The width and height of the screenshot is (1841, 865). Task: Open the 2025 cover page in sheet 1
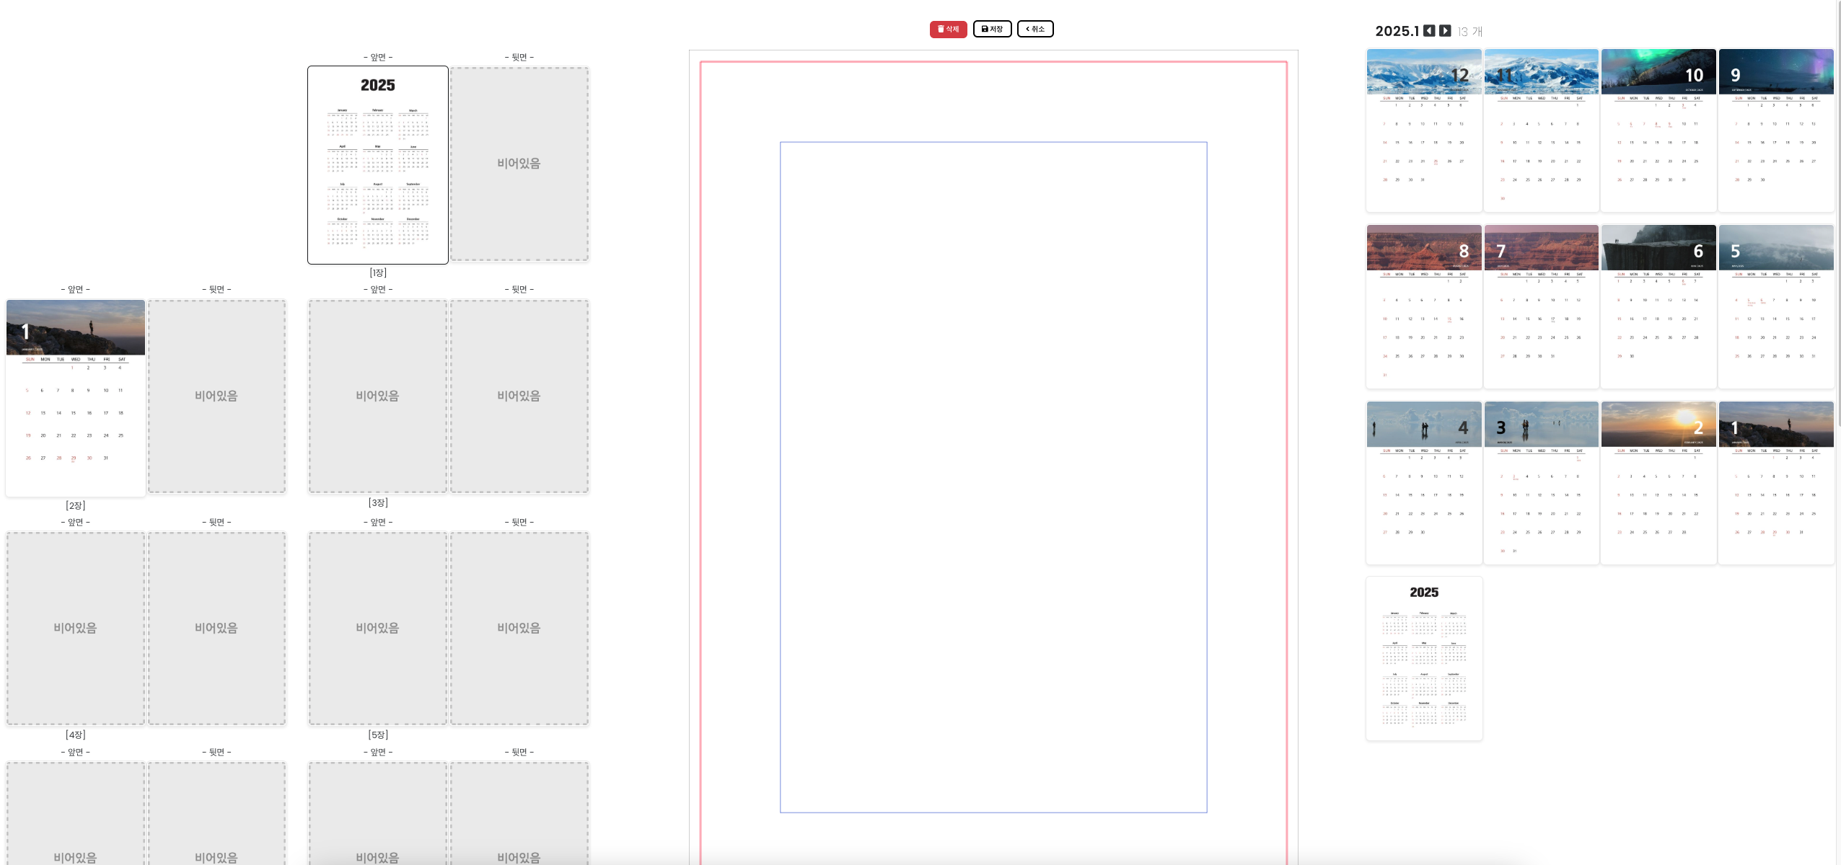pos(378,165)
